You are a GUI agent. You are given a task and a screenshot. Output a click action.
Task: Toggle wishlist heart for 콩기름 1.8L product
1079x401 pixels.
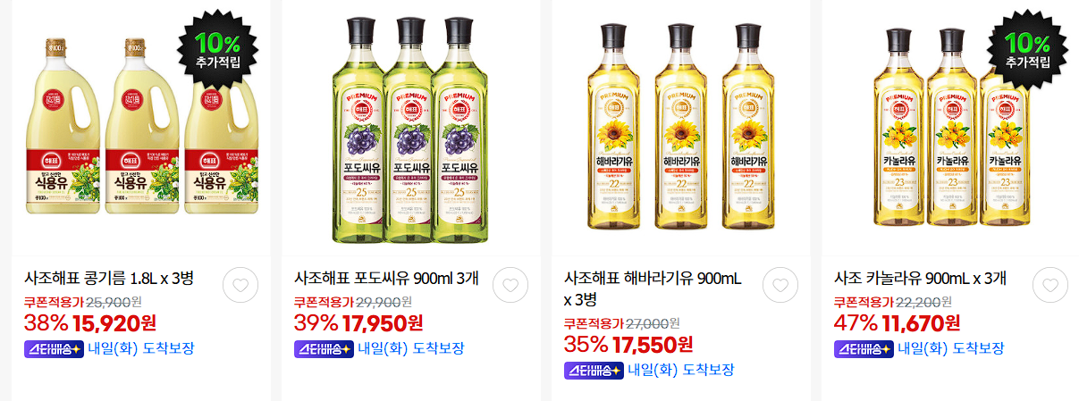(x=240, y=285)
